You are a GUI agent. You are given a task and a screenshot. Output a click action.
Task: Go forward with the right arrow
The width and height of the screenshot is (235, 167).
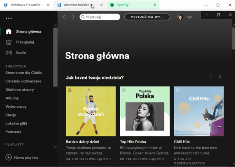[x=73, y=17]
